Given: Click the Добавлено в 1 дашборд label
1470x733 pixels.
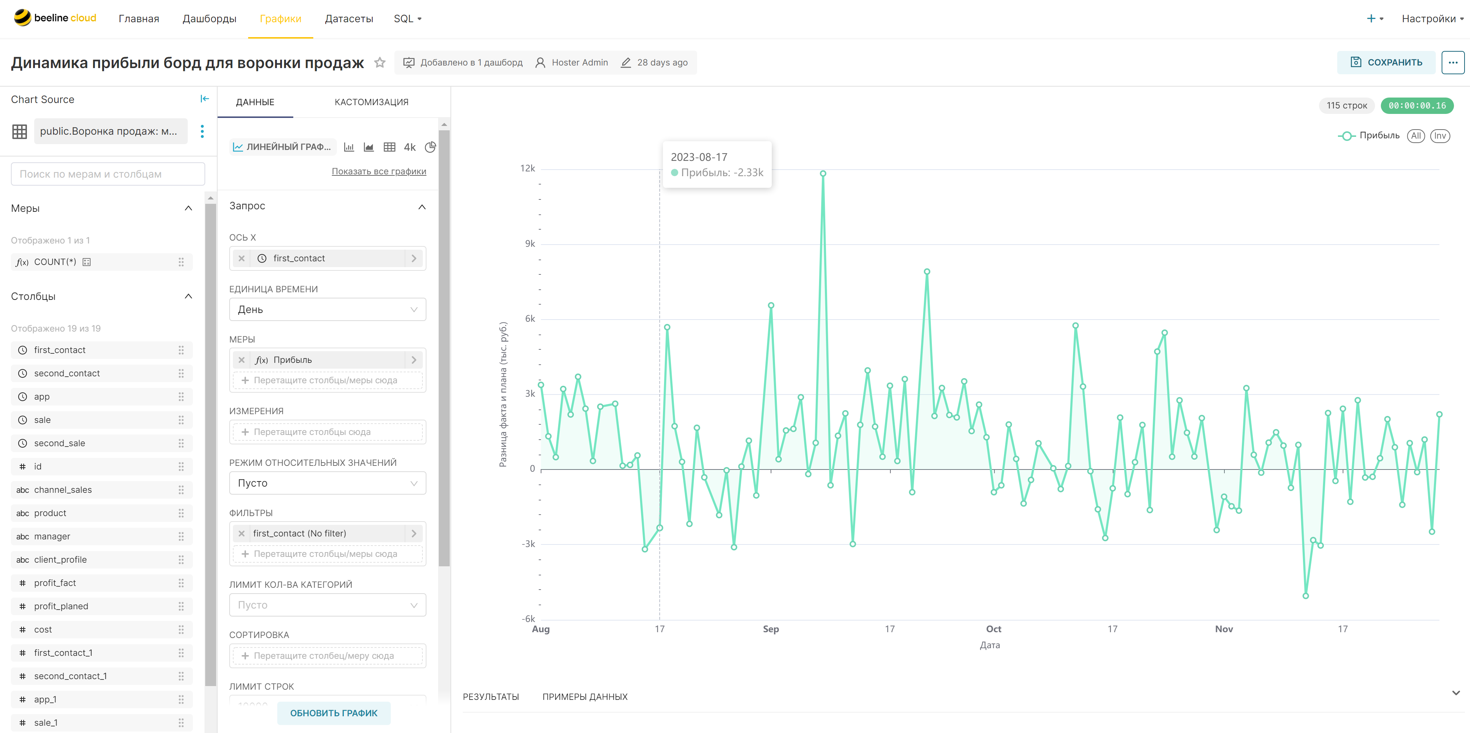Looking at the screenshot, I should pyautogui.click(x=471, y=62).
